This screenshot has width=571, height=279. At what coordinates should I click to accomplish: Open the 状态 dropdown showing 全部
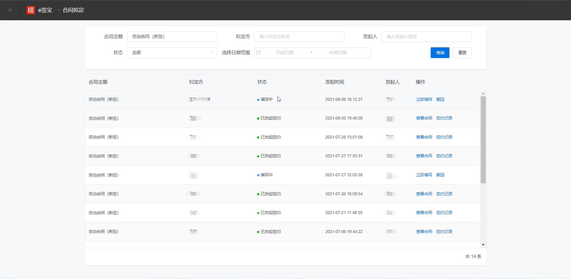(172, 52)
